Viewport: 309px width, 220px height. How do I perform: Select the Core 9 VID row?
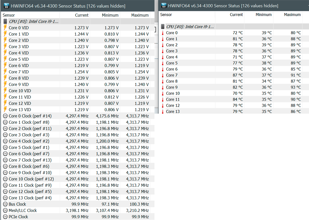[x=78, y=84]
